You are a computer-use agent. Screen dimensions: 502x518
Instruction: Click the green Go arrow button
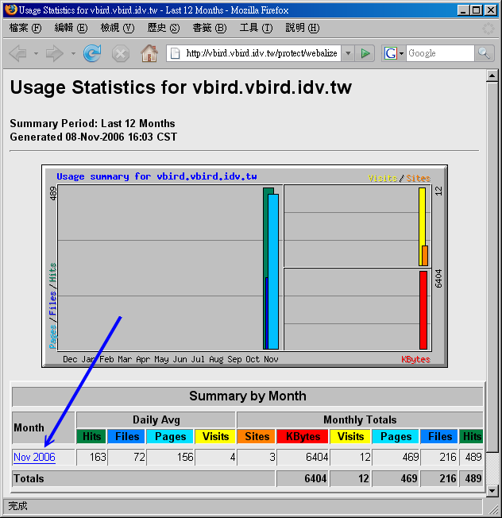pyautogui.click(x=365, y=53)
